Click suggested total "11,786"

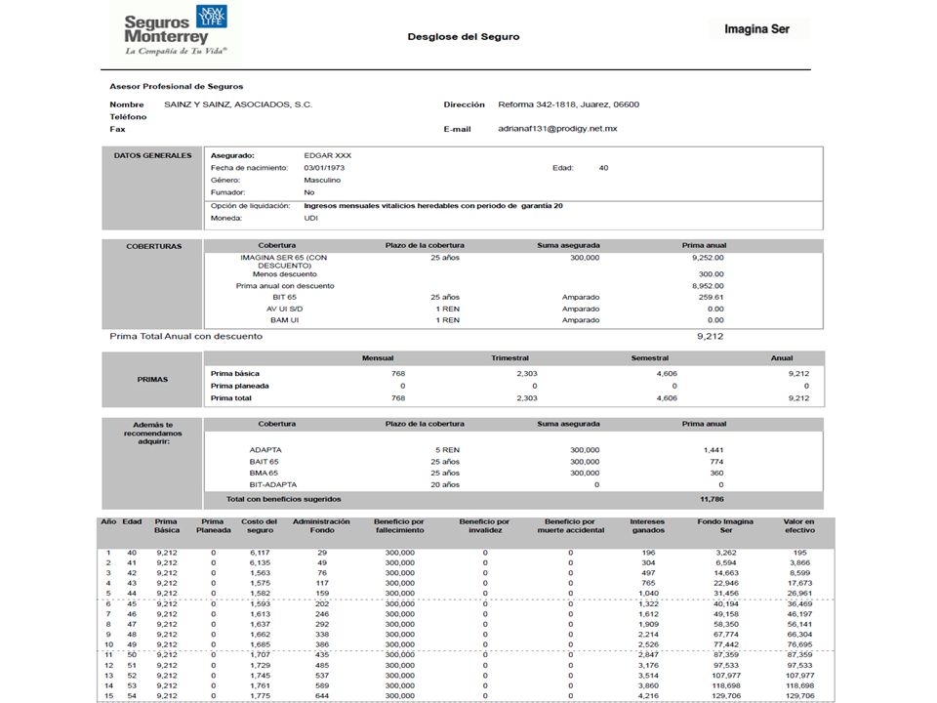pyautogui.click(x=712, y=499)
